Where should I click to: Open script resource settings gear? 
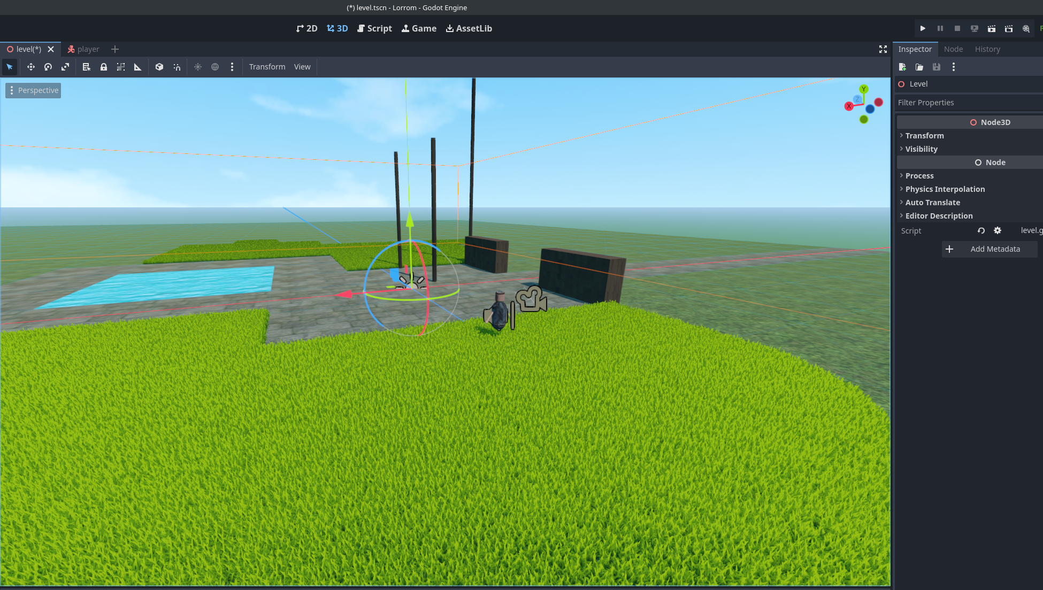(x=998, y=231)
